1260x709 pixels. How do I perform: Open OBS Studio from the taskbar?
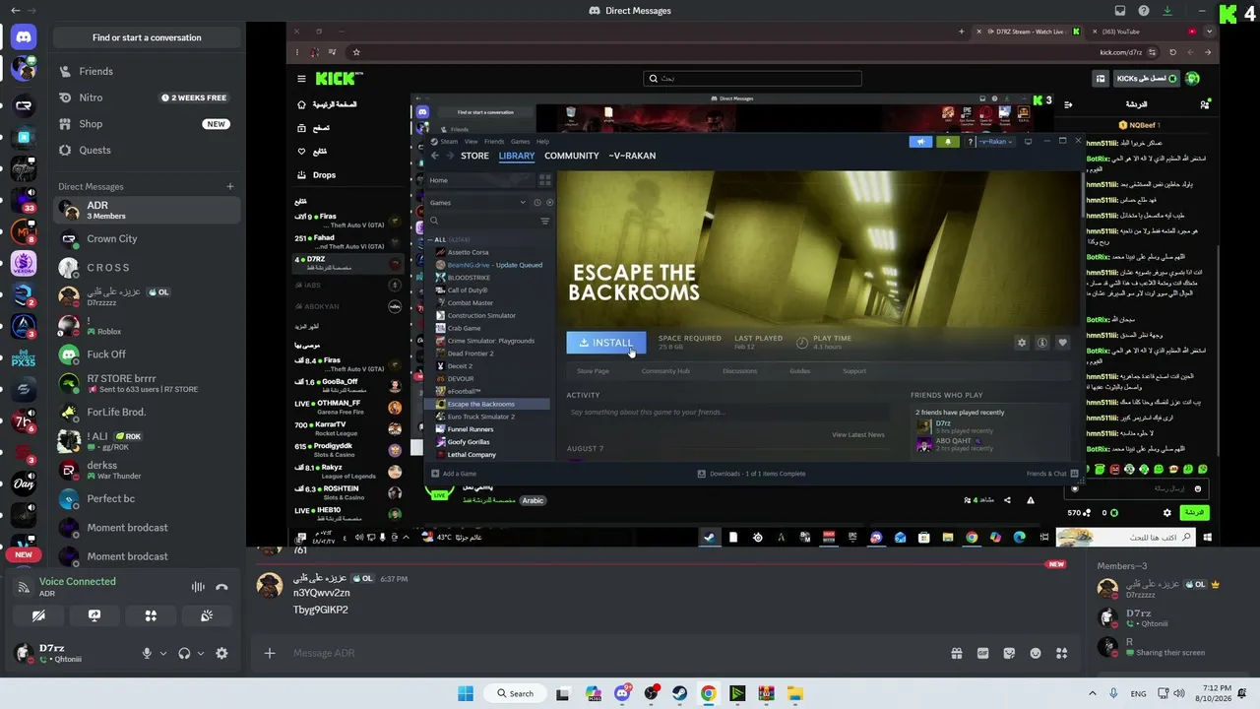tap(651, 693)
